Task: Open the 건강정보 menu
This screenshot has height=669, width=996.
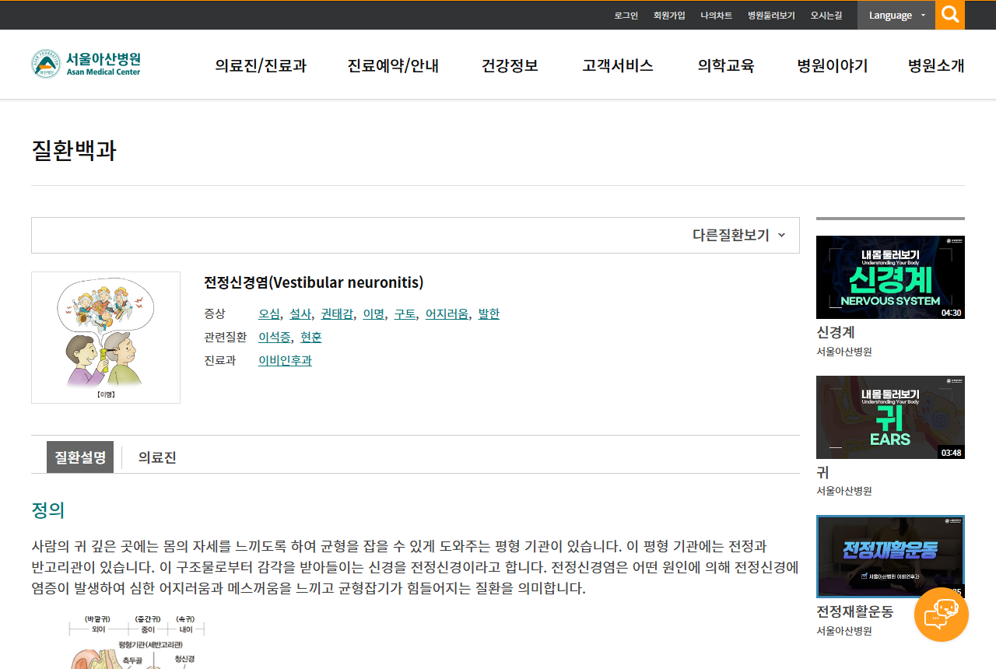Action: [510, 65]
